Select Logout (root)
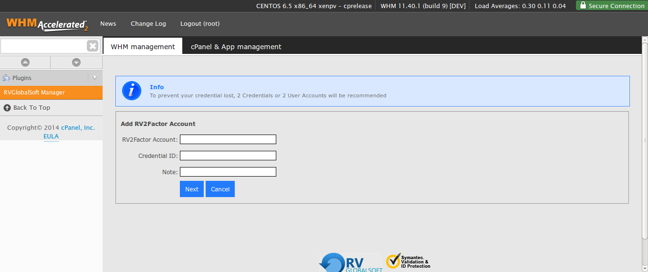The image size is (648, 272). [200, 23]
